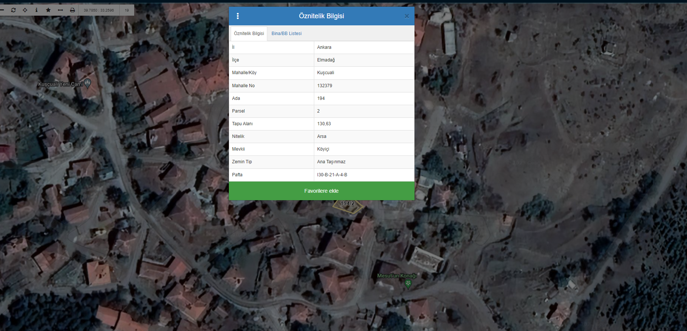Select Mevkii value Köyiçi
Screen dimensions: 687x331
pos(364,149)
